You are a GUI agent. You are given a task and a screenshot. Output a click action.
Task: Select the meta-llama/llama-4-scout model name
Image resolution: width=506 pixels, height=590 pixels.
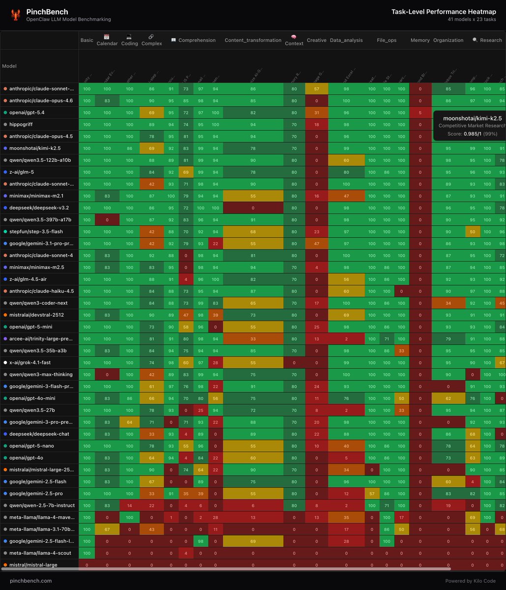(40, 553)
